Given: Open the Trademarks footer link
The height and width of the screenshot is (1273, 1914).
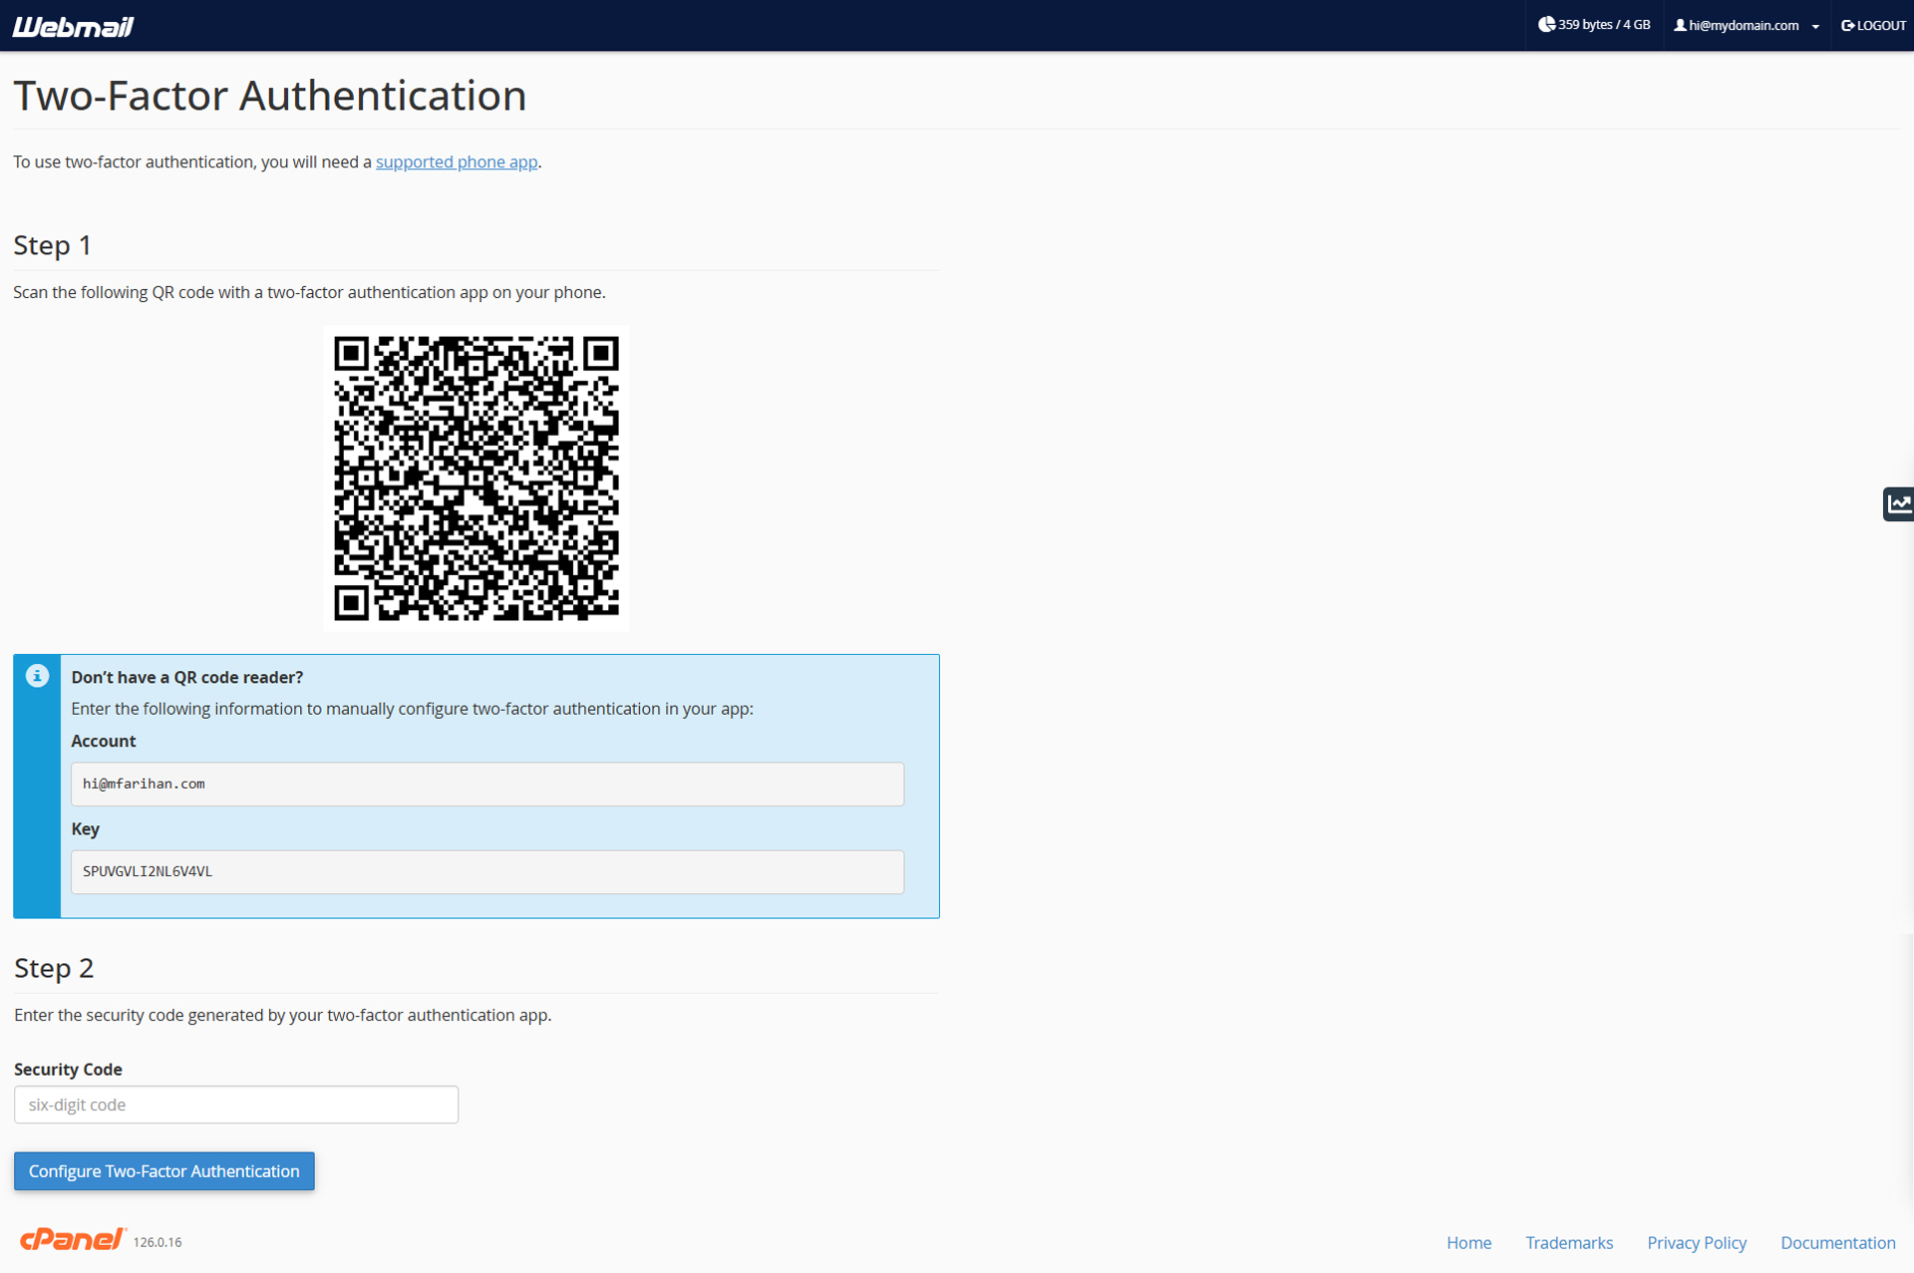Looking at the screenshot, I should click(x=1569, y=1243).
